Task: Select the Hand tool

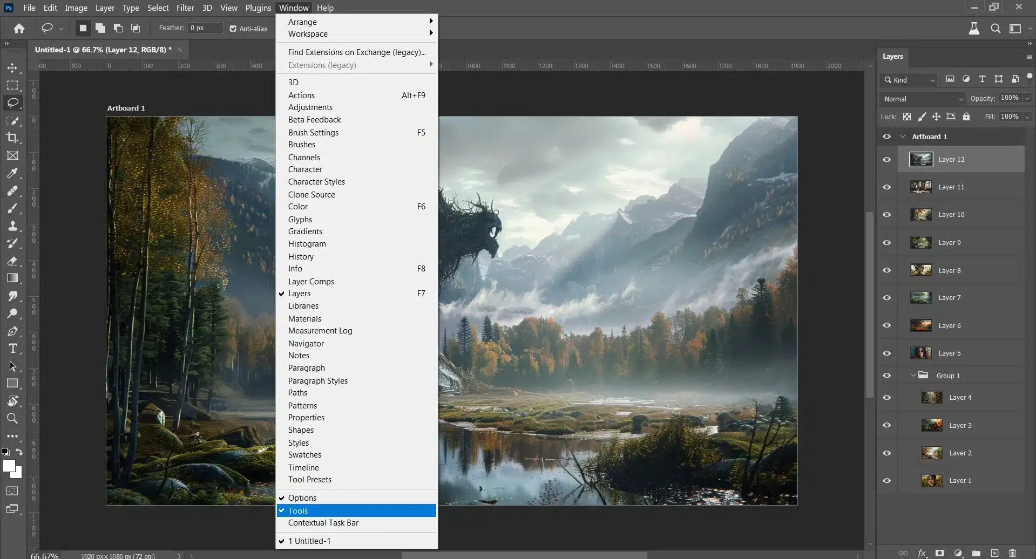Action: (12, 401)
